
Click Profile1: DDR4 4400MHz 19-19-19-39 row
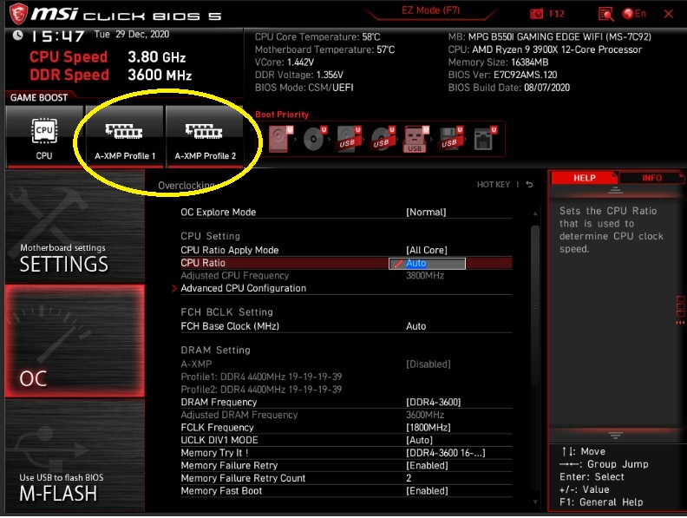coord(261,377)
